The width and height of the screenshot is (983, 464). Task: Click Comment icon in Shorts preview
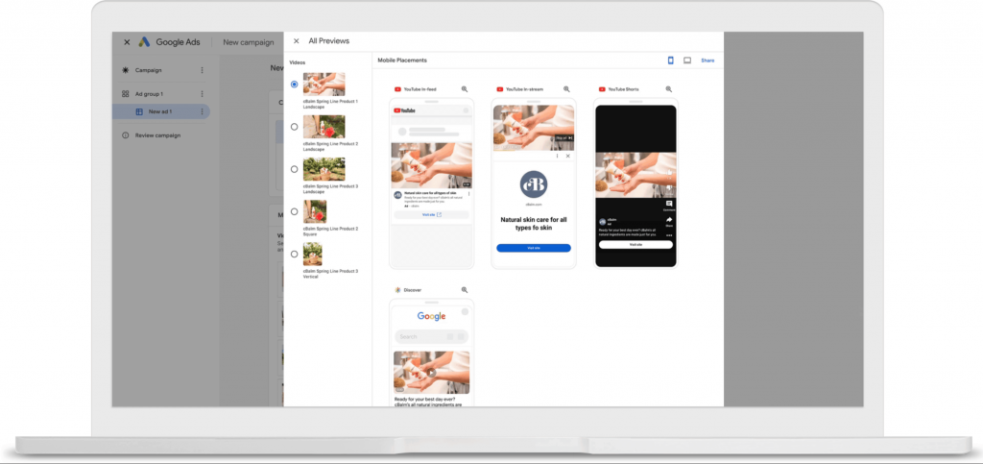click(x=669, y=204)
